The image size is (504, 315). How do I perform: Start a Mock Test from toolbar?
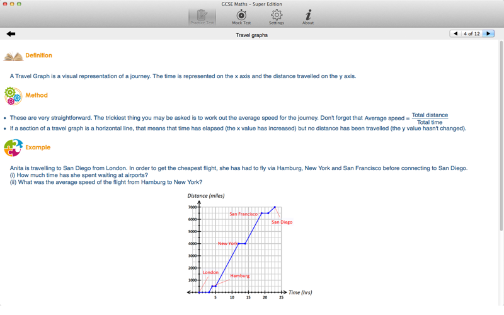(241, 17)
